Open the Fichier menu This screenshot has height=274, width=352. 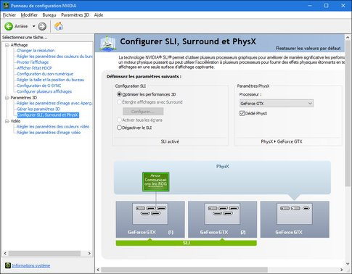pos(9,15)
